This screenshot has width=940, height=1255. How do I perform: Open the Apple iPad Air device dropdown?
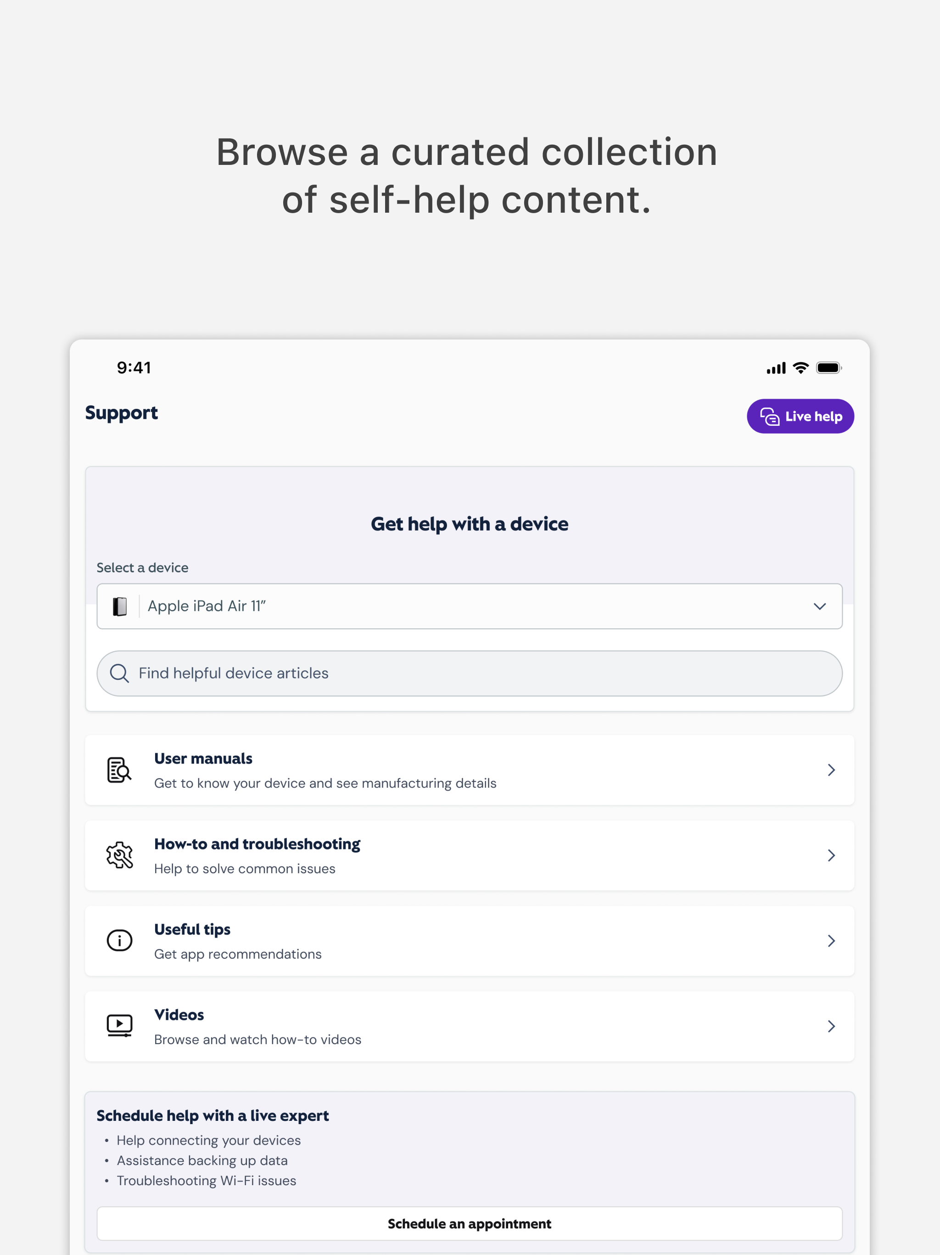(x=470, y=606)
